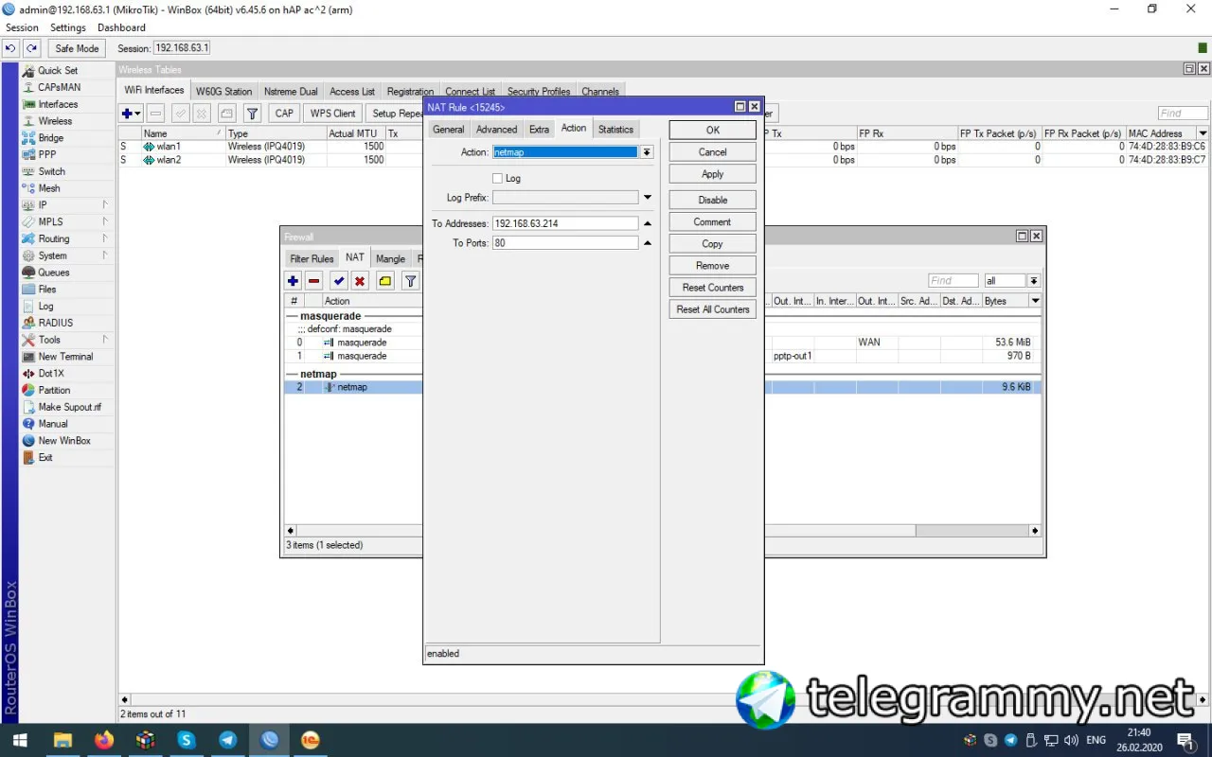1212x757 pixels.
Task: Click Reset All Counters button
Action: click(713, 309)
